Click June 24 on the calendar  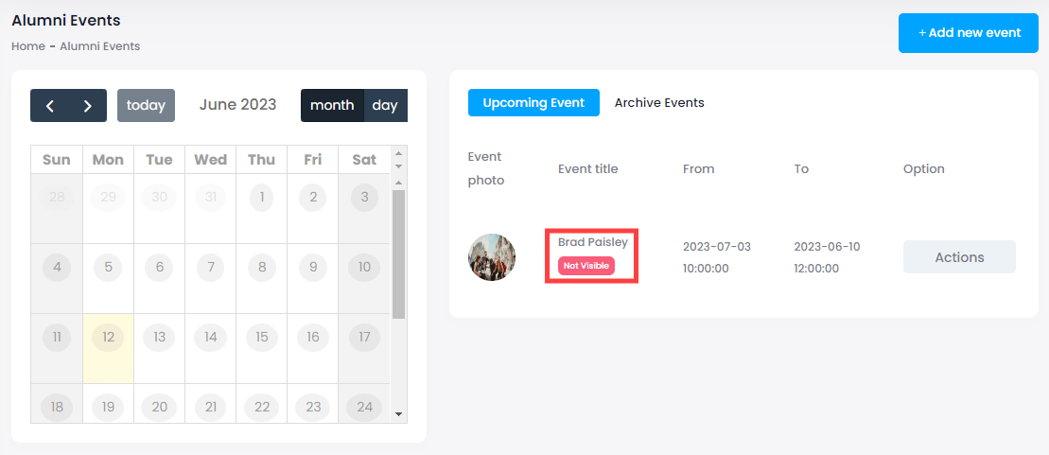click(364, 408)
